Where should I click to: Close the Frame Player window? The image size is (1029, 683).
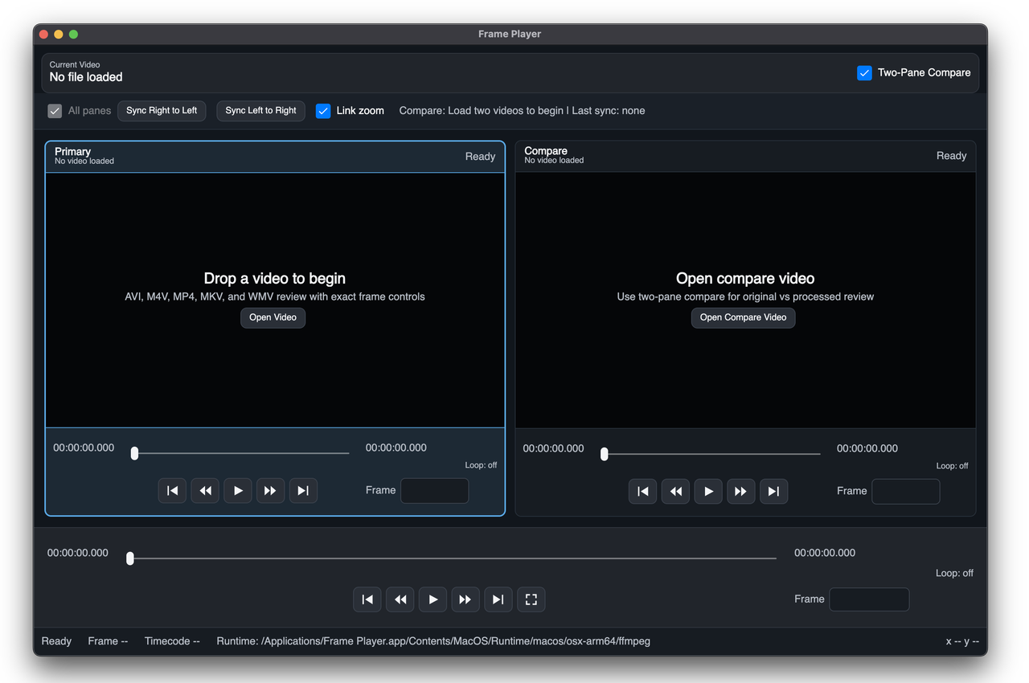tap(44, 35)
